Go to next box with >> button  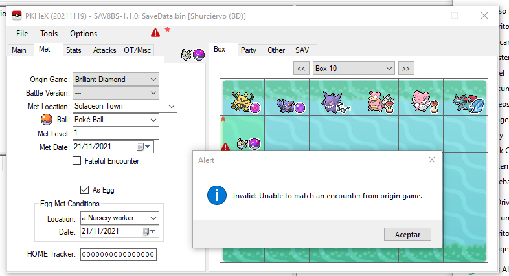coord(406,69)
